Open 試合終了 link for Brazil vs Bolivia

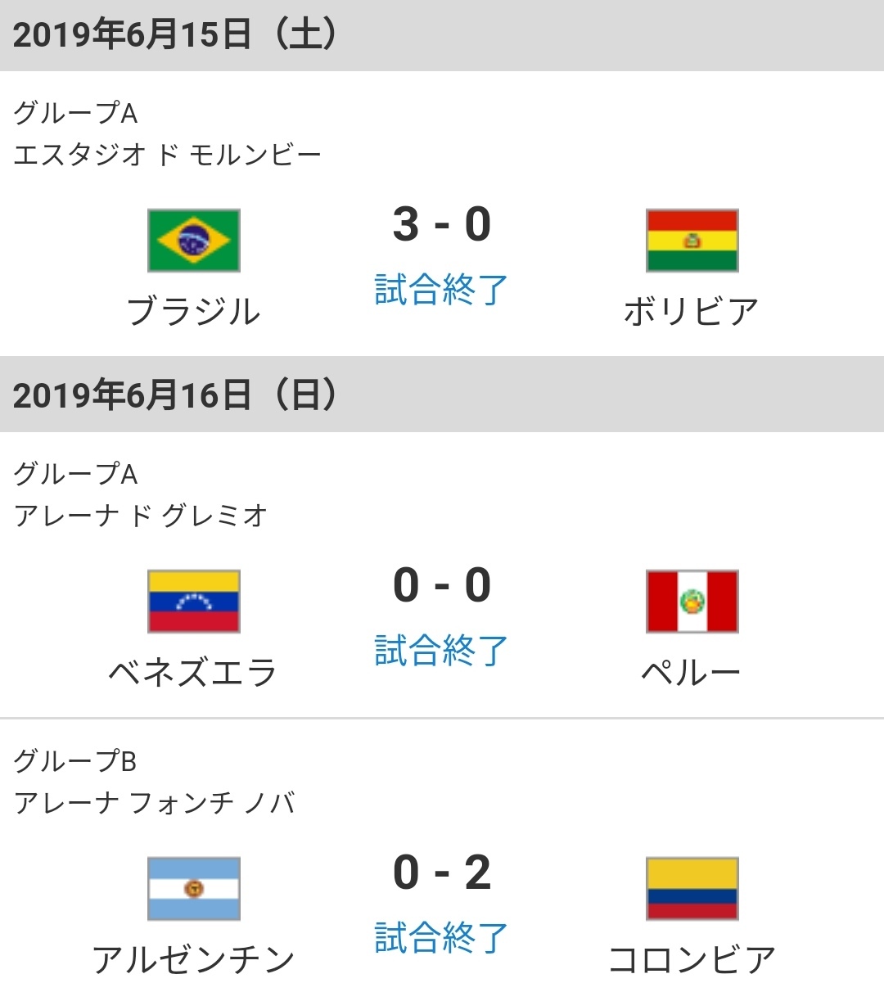[x=441, y=290]
